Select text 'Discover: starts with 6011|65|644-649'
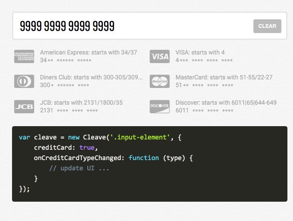 pos(226,103)
